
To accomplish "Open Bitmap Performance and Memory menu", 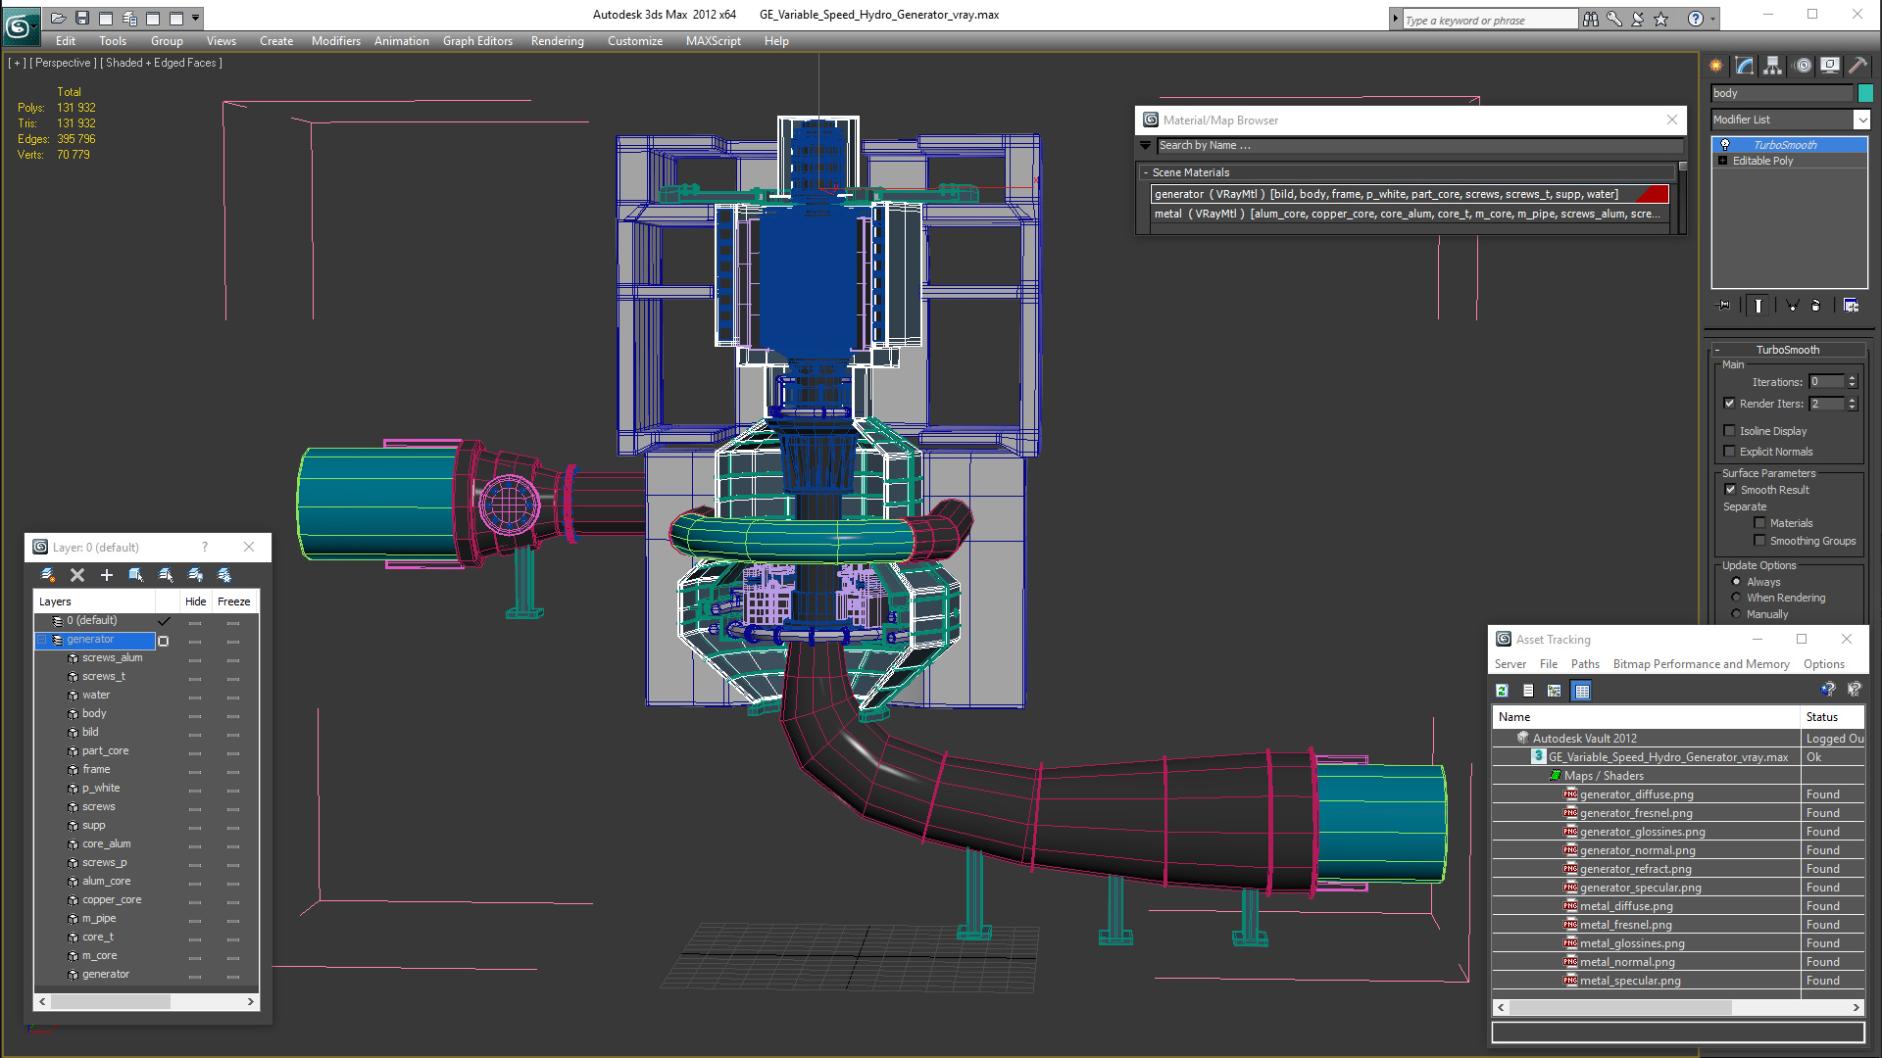I will coord(1701,664).
